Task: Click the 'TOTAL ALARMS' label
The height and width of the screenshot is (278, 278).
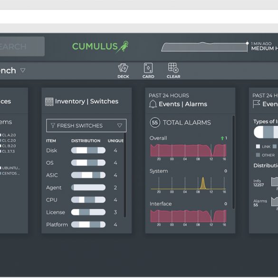Action: (x=187, y=123)
